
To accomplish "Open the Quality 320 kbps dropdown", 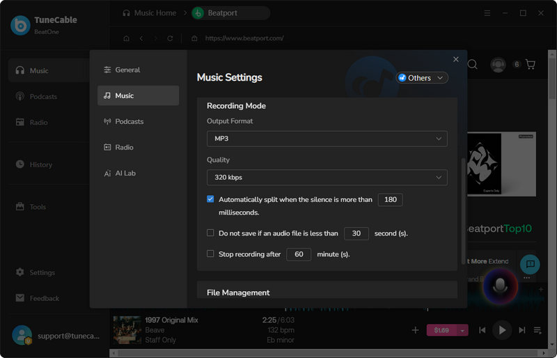I will coord(327,178).
